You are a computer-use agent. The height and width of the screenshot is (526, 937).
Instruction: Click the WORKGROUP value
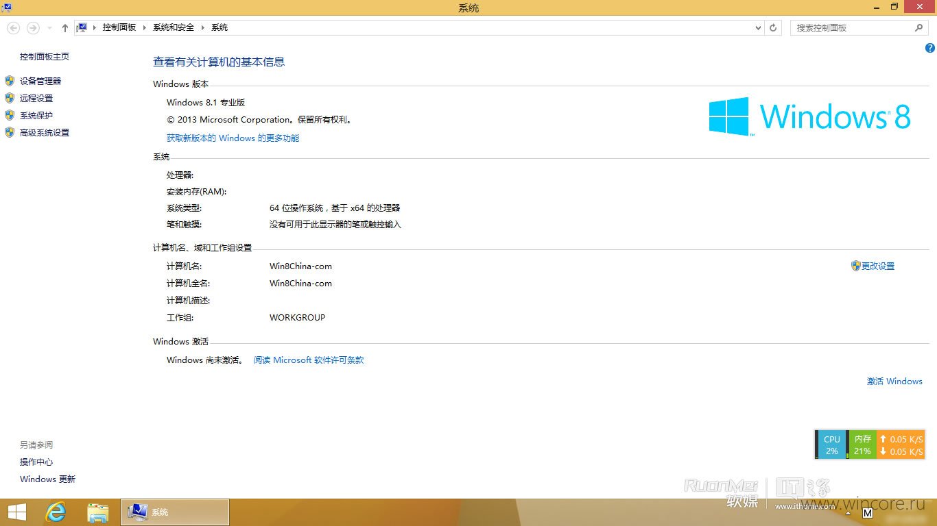pyautogui.click(x=297, y=318)
